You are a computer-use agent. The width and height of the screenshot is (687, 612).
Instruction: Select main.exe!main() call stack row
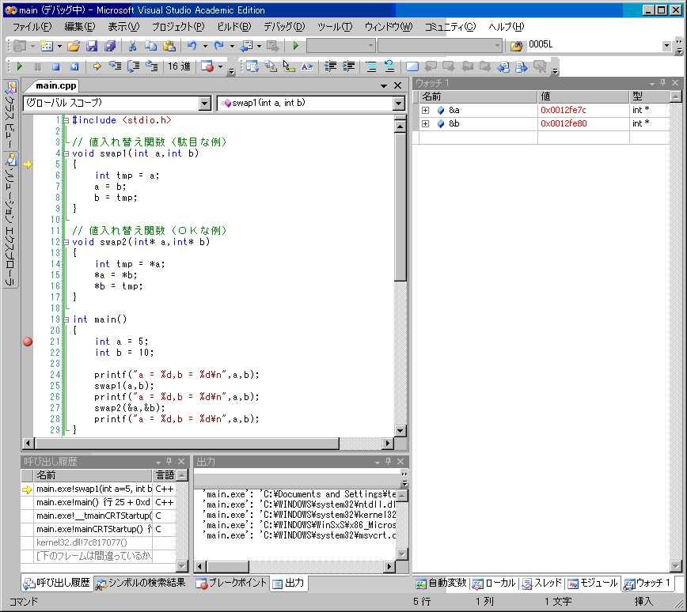[98, 503]
